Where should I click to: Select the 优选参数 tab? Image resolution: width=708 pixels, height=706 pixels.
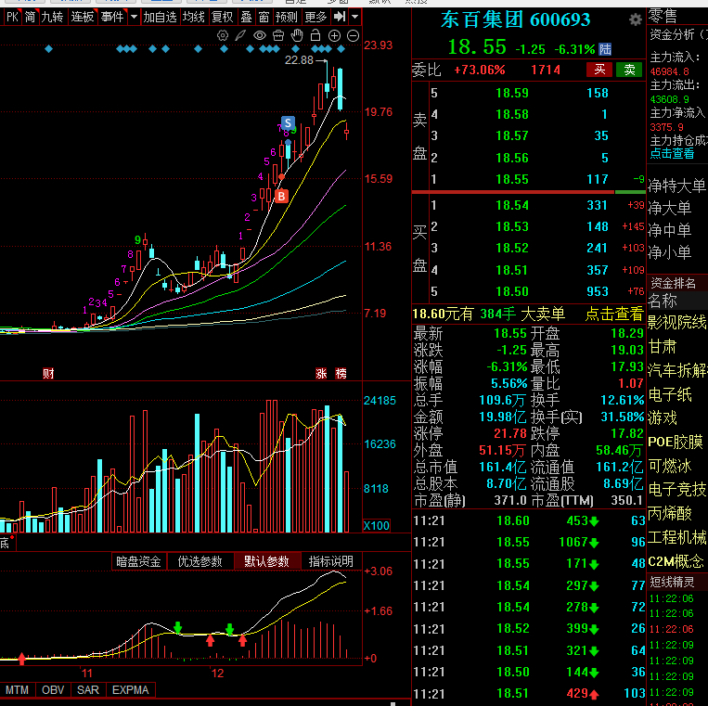pos(200,561)
